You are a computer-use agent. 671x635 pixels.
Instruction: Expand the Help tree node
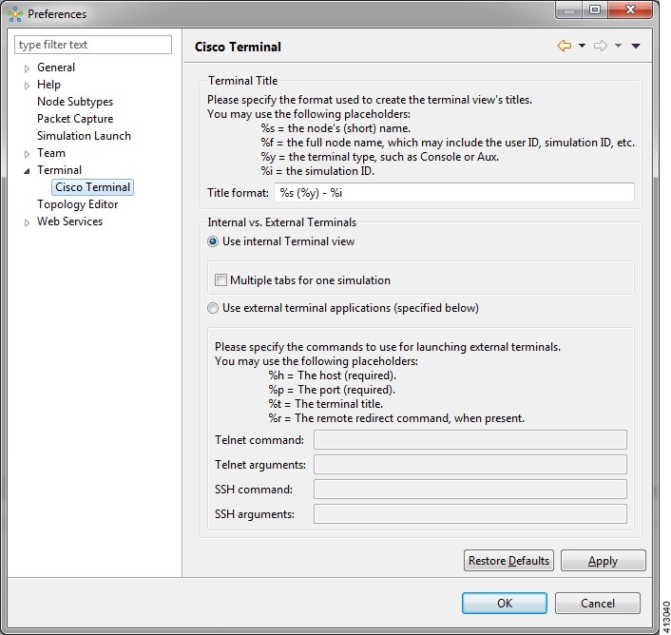click(x=27, y=86)
